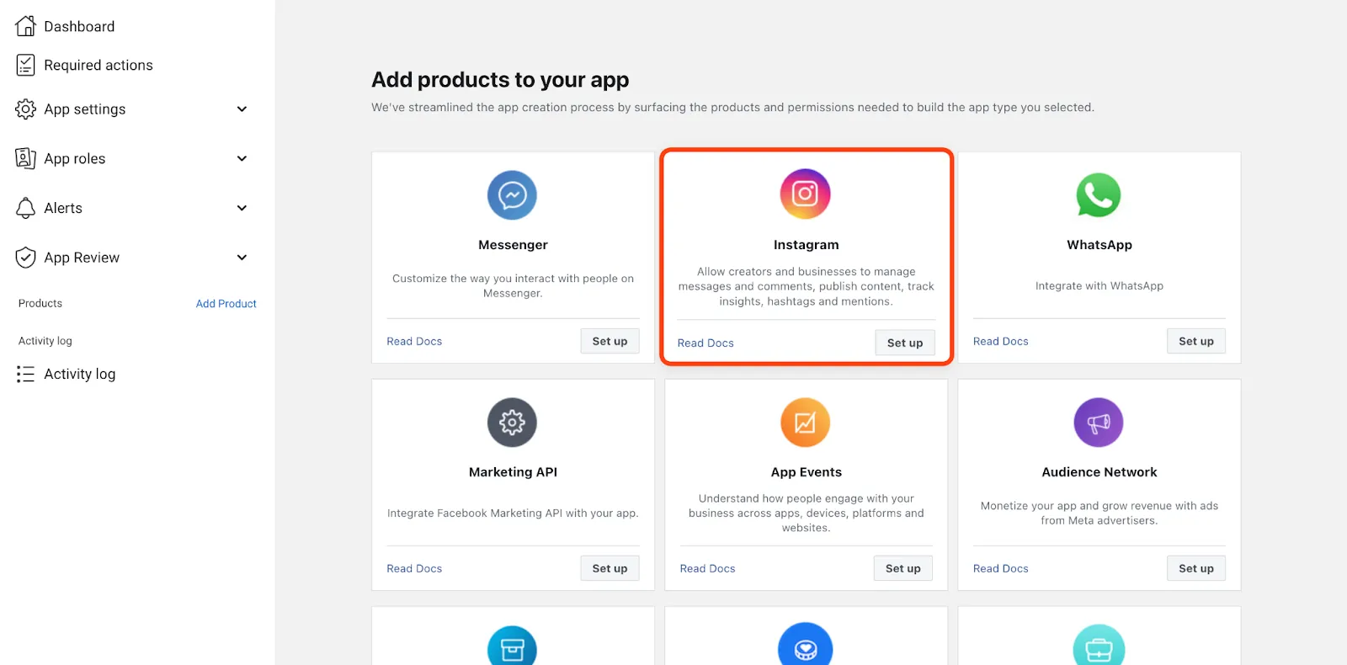Open Dashboard from the sidebar

[x=79, y=26]
